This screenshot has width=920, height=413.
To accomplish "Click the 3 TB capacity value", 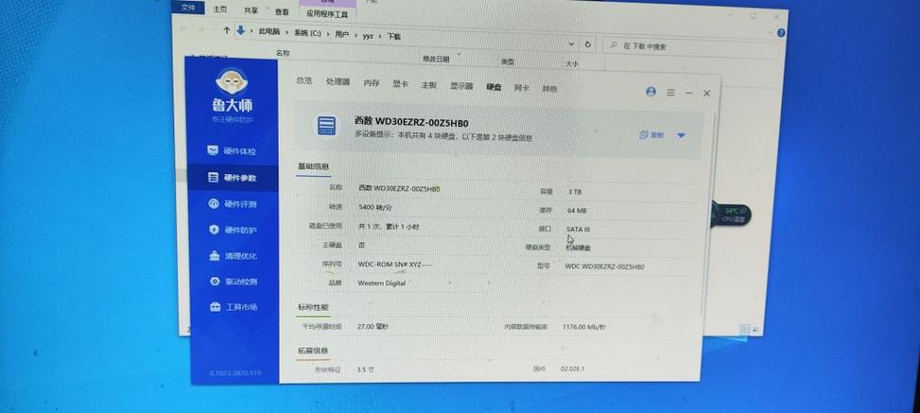I will pos(575,192).
